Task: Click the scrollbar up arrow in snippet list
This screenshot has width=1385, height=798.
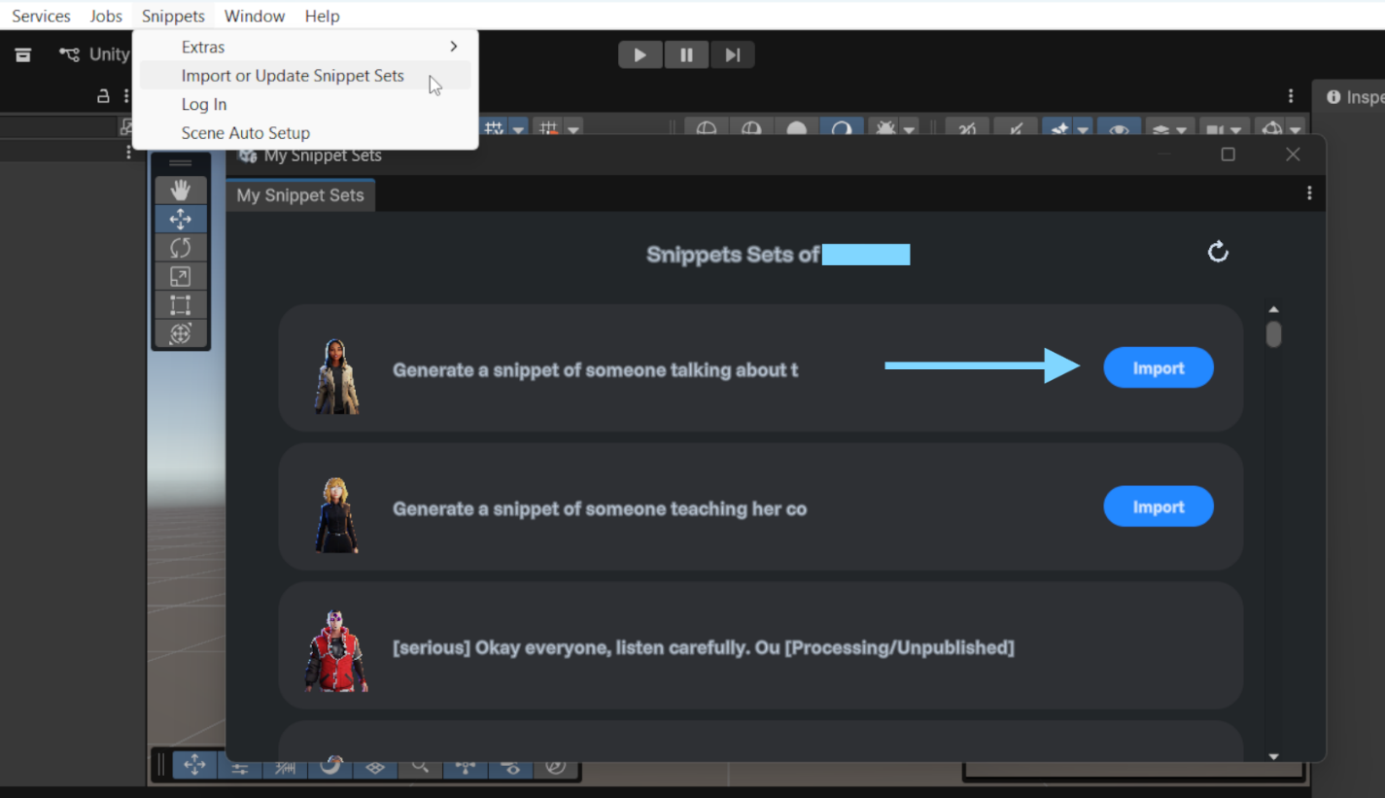Action: [1273, 309]
